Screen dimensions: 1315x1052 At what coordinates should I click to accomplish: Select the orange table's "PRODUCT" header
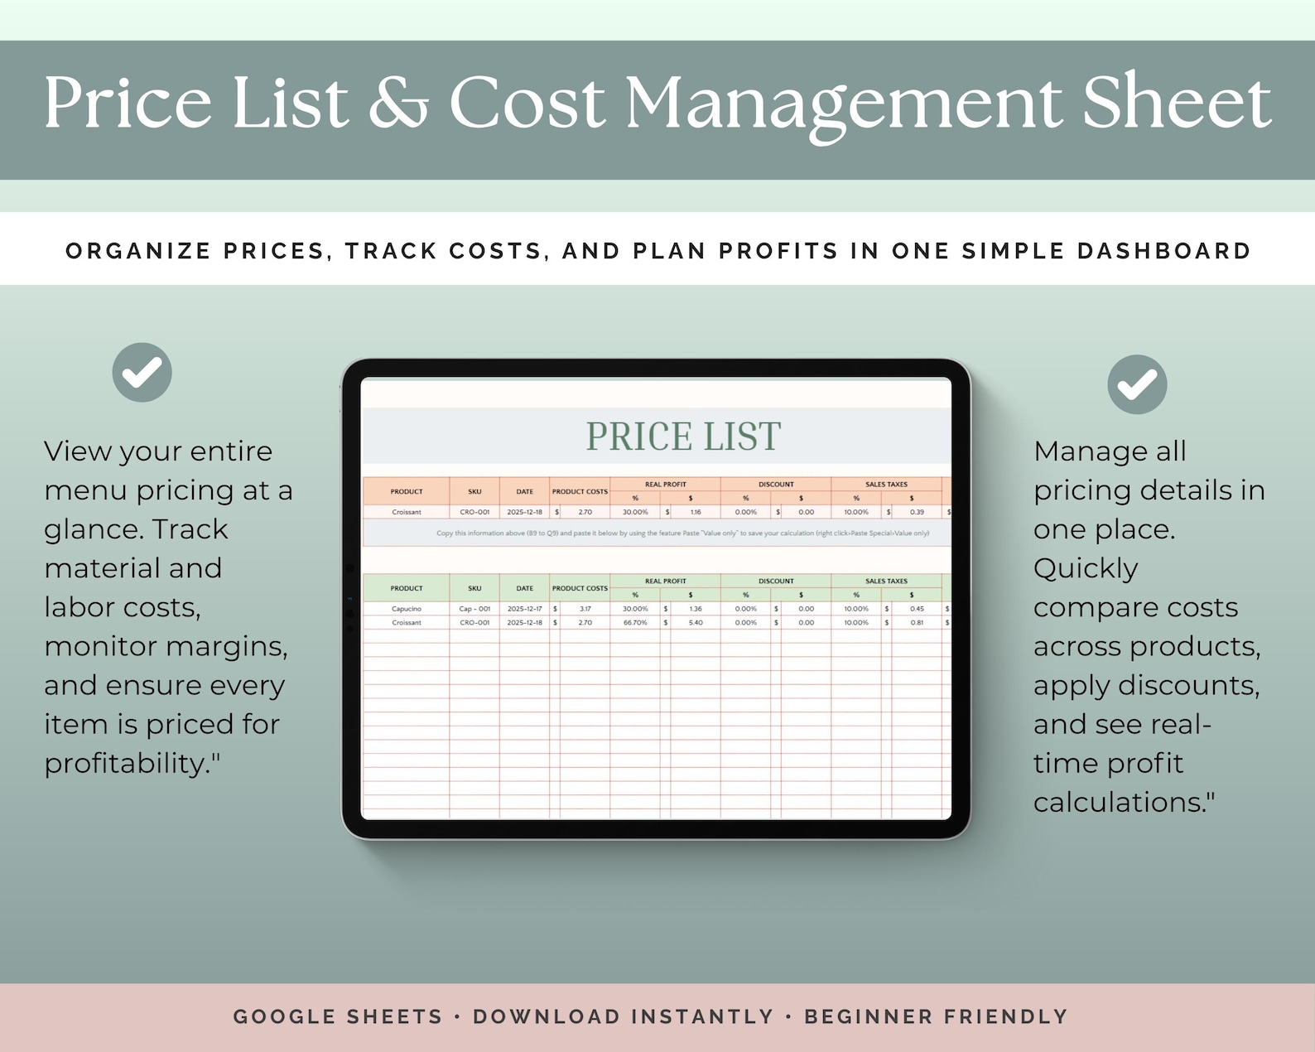coord(407,491)
